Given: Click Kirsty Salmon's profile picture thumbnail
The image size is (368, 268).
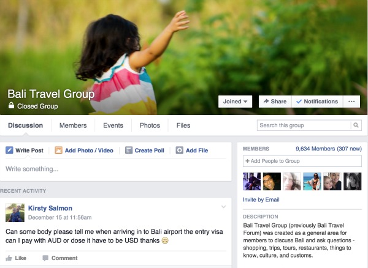Looking at the screenshot, I should (15, 212).
